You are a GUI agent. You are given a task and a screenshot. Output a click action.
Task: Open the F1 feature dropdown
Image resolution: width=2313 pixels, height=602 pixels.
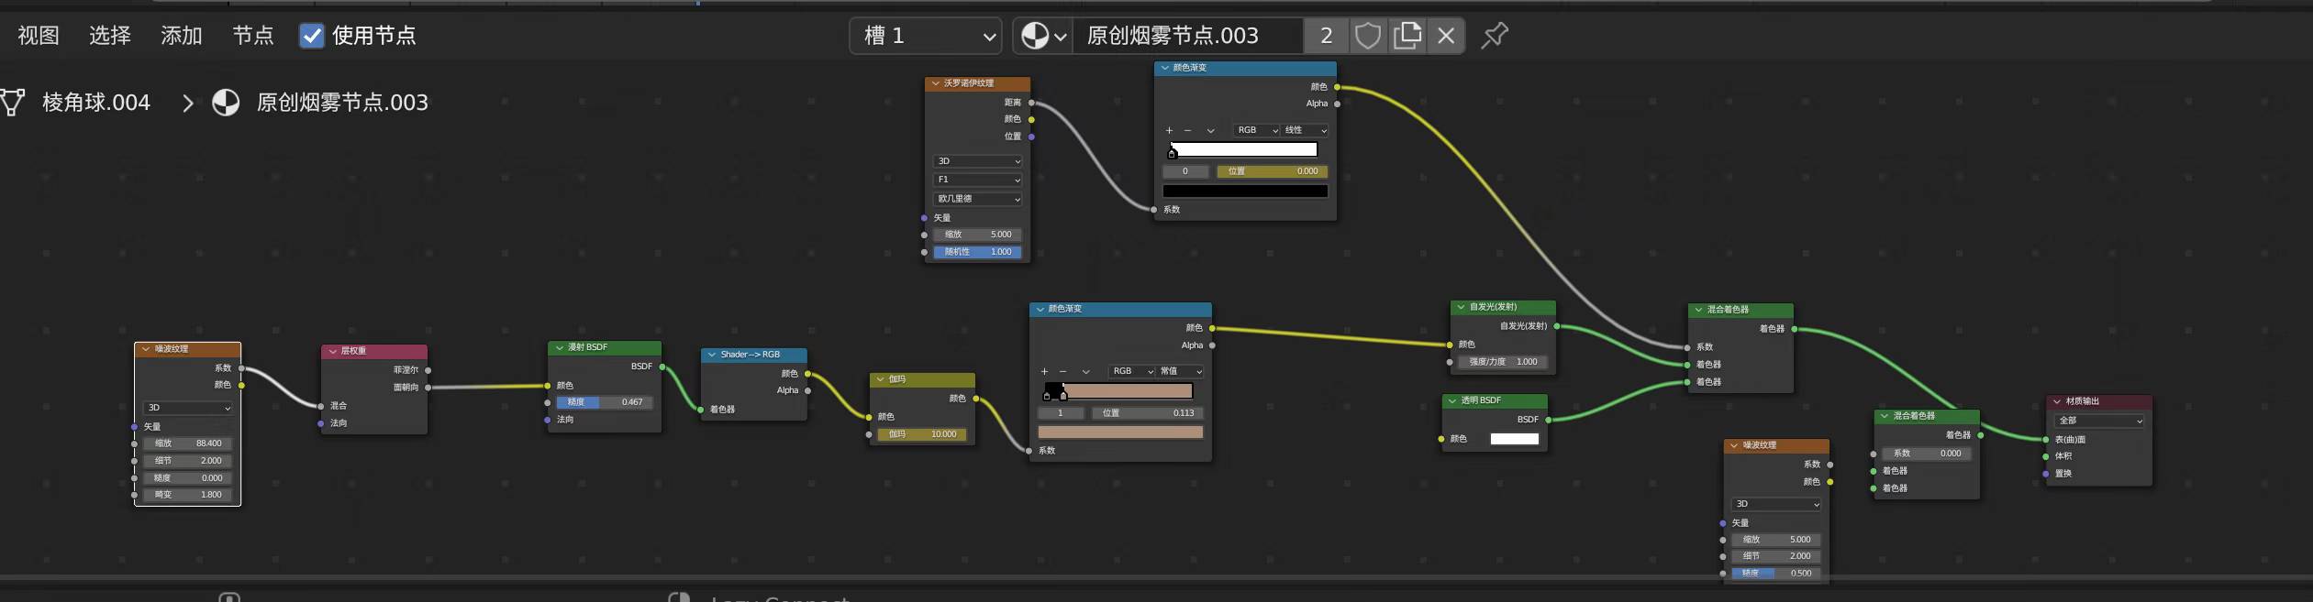coord(977,180)
